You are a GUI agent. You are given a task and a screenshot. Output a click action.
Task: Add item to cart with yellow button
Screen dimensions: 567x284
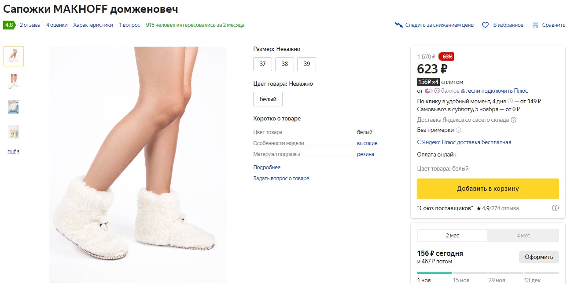pos(488,189)
